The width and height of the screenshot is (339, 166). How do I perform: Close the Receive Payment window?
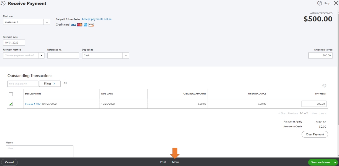(336, 3)
